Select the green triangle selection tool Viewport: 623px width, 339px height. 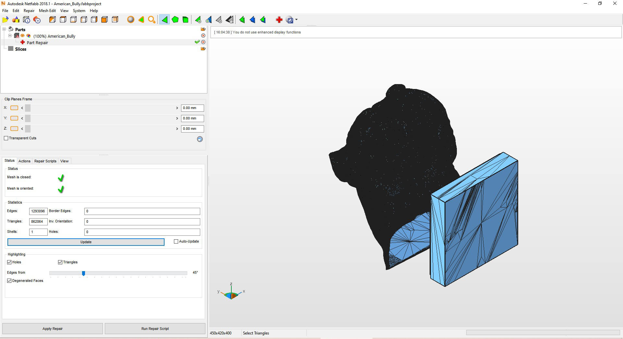[165, 20]
